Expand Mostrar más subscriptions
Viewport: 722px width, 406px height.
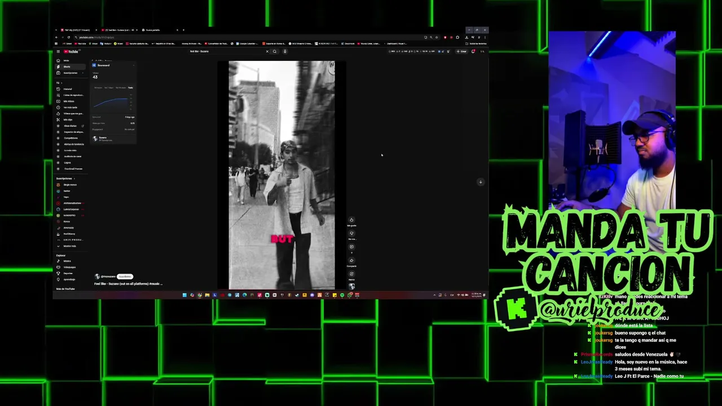coord(70,246)
